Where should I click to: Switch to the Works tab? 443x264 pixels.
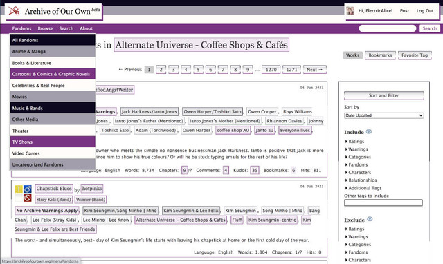(352, 55)
